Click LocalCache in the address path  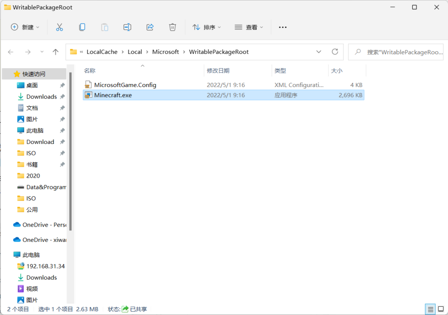tap(102, 52)
